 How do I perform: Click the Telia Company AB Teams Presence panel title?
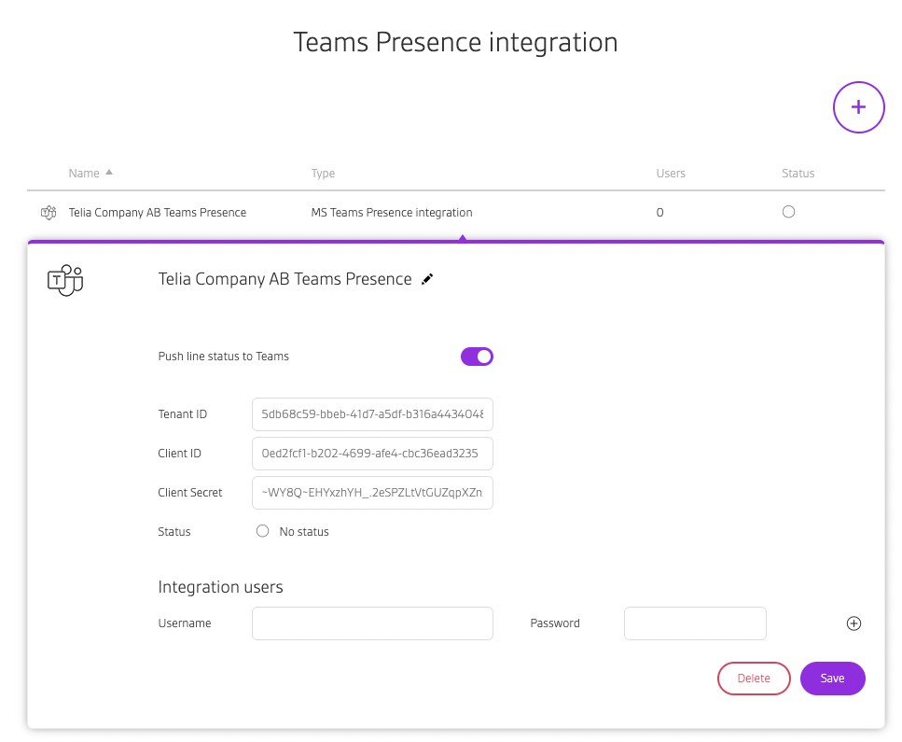click(284, 279)
